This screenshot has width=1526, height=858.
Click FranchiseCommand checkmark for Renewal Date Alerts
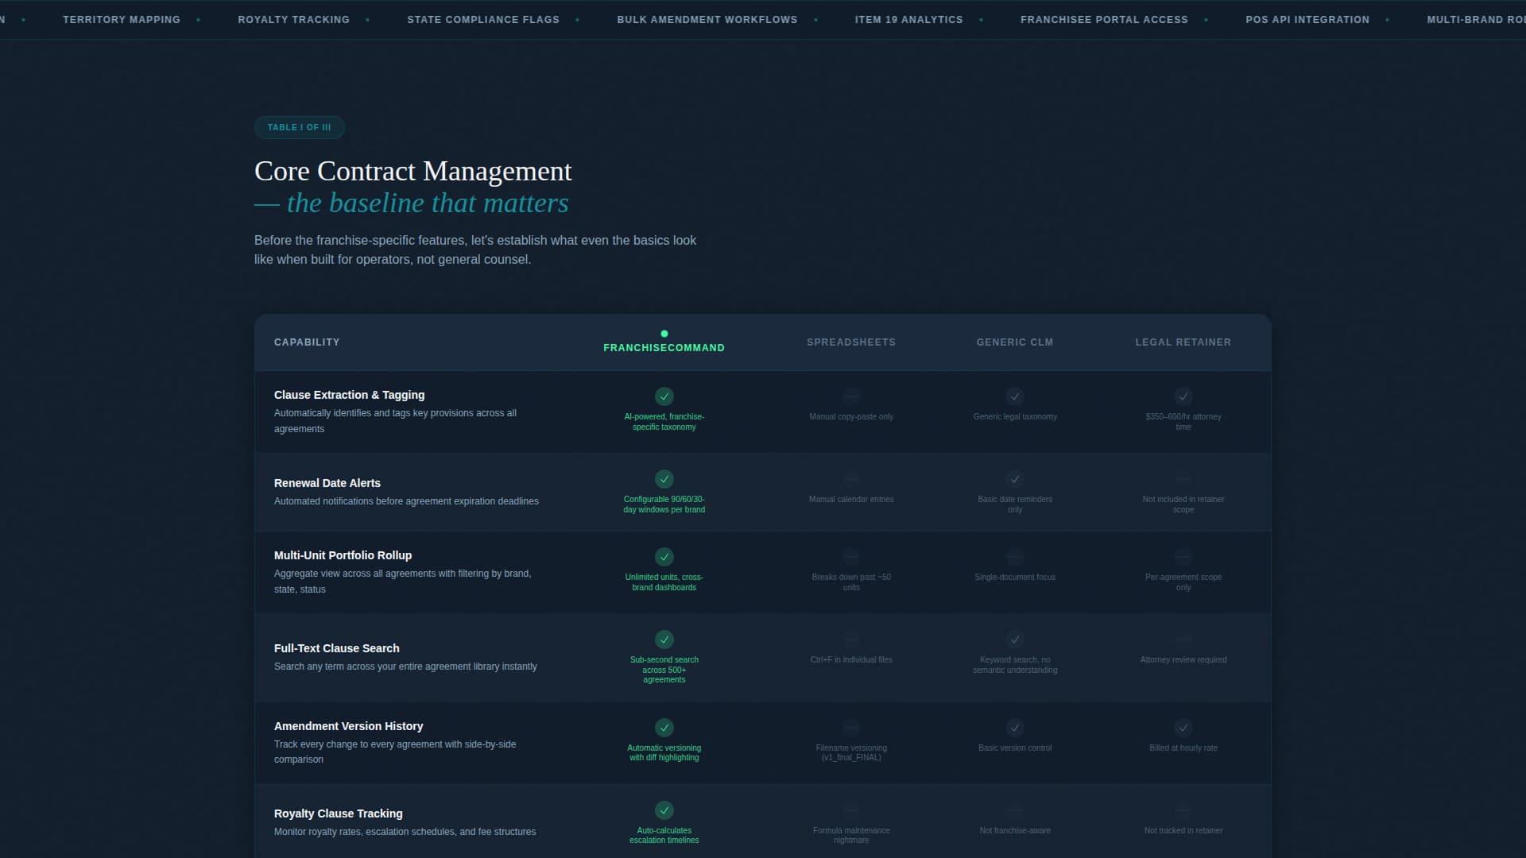664,478
